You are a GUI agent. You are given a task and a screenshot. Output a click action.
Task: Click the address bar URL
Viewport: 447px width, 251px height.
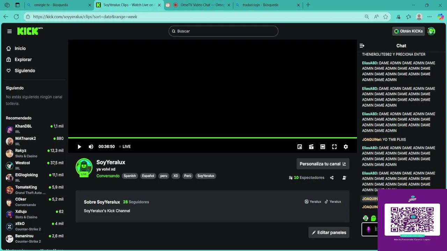(85, 17)
